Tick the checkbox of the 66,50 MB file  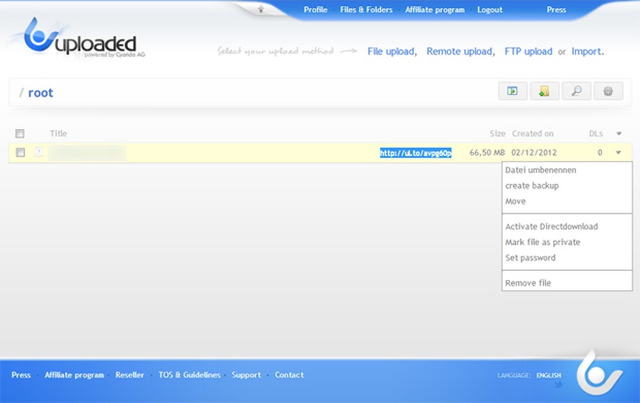pyautogui.click(x=20, y=152)
